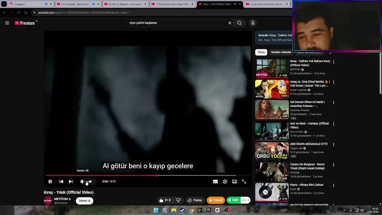382x215 pixels.
Task: Open the YouTube hamburger guide menu
Action: [7, 23]
